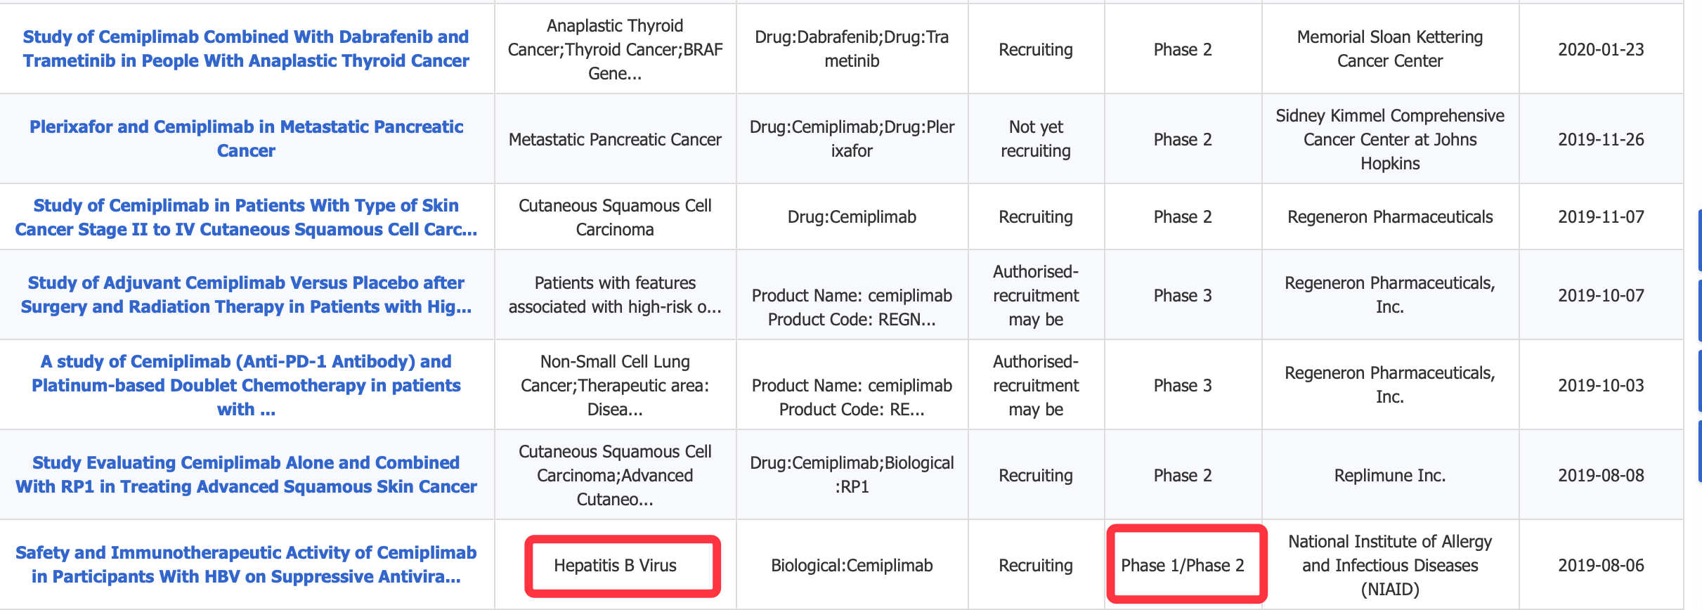The width and height of the screenshot is (1702, 610).
Task: Open Cemiplimab and Platinum-based Doublet Chemotherapy study
Action: click(246, 384)
